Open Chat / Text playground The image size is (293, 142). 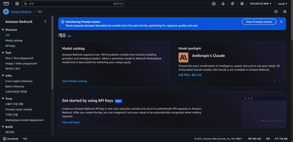(x=19, y=58)
